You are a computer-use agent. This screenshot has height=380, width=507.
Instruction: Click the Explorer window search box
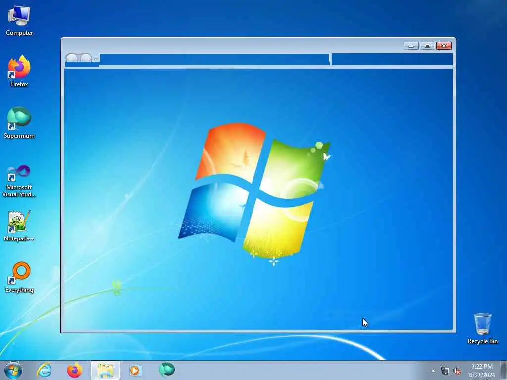(392, 59)
